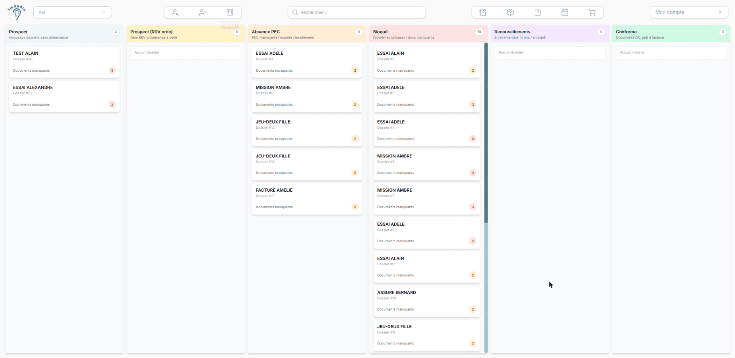Open the calendar icon

(x=565, y=12)
